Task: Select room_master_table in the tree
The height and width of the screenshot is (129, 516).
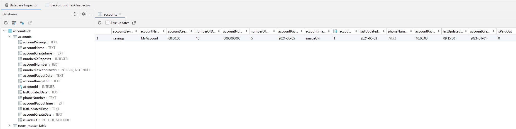Action: [32, 126]
